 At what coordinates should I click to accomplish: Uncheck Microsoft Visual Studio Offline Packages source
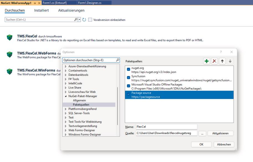coord(129,86)
